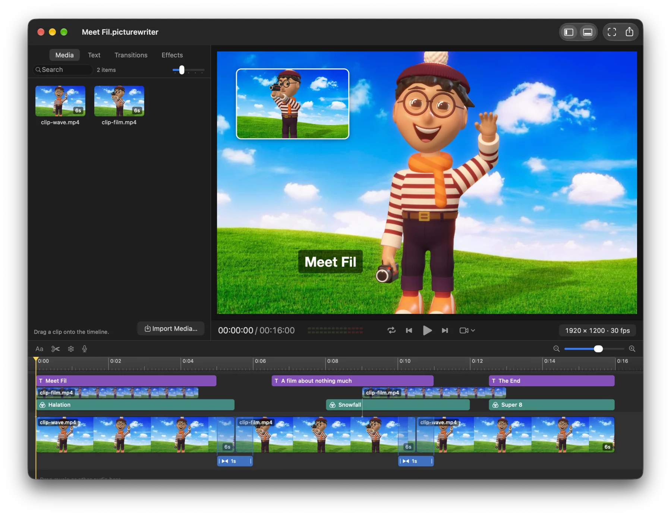Click the snowflake freeze frame icon
The image size is (671, 516).
[71, 349]
